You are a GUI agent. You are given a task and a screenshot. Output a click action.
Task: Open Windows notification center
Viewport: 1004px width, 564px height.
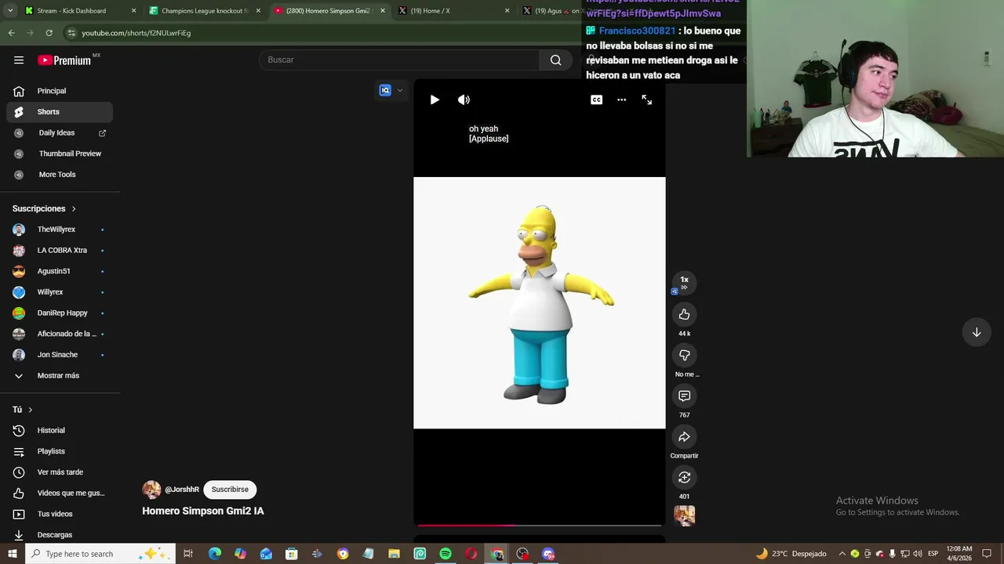[x=988, y=554]
